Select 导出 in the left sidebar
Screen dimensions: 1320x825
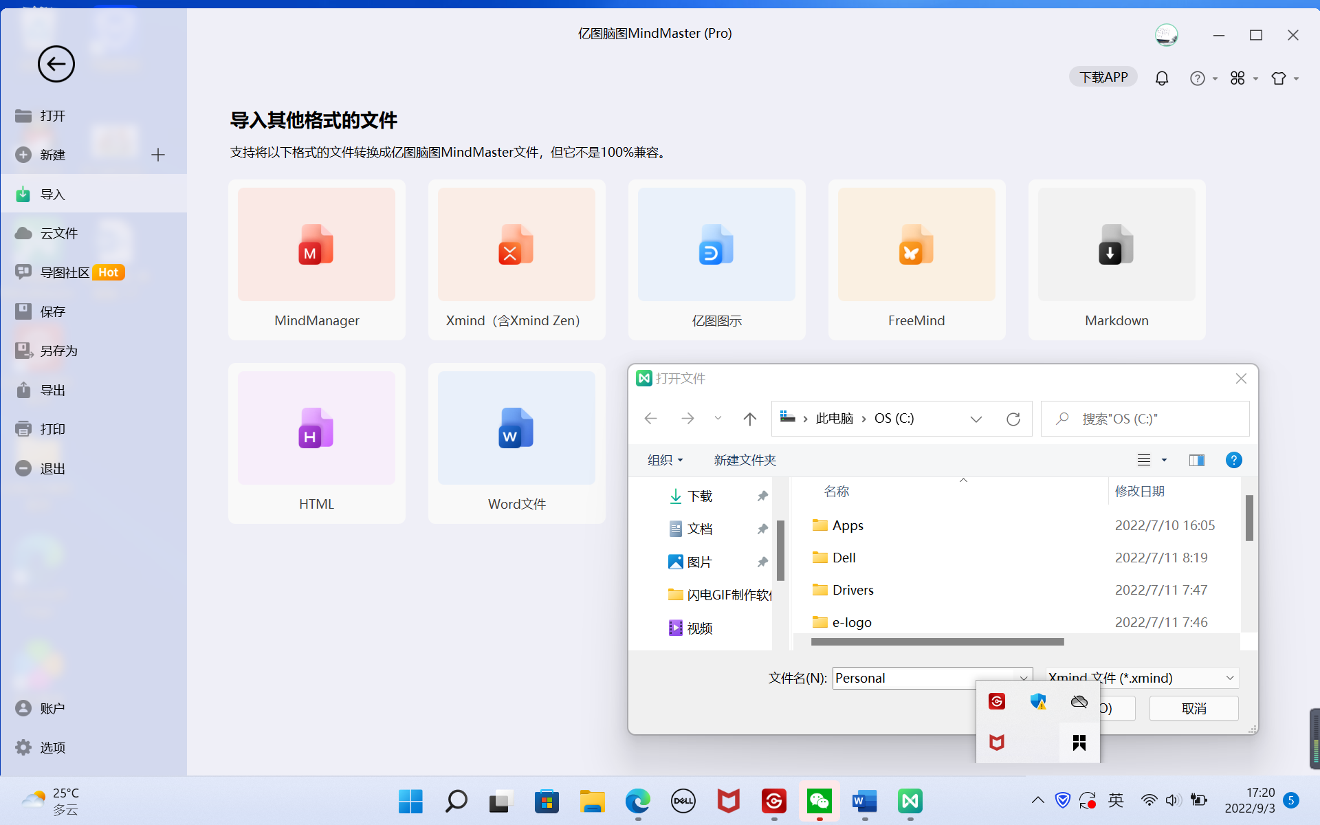tap(52, 390)
